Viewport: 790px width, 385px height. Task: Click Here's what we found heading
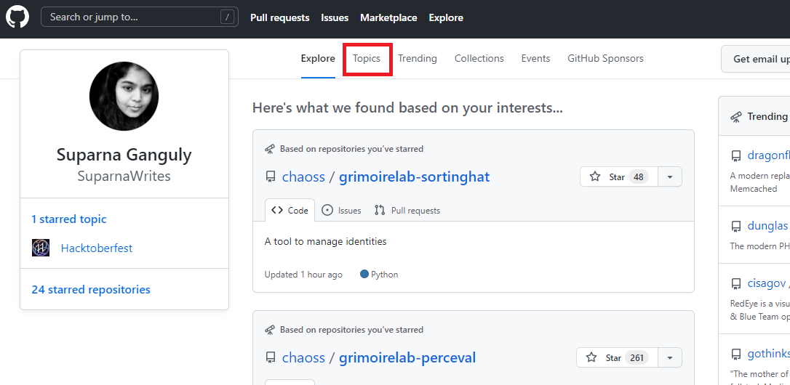(407, 108)
